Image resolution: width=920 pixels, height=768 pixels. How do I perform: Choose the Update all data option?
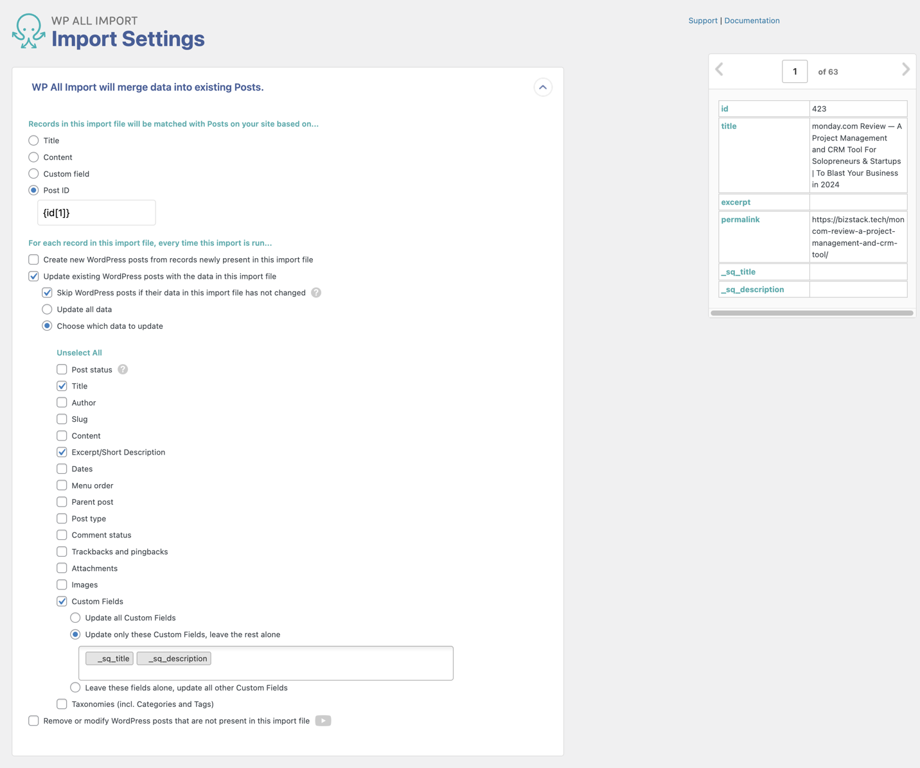pos(47,309)
